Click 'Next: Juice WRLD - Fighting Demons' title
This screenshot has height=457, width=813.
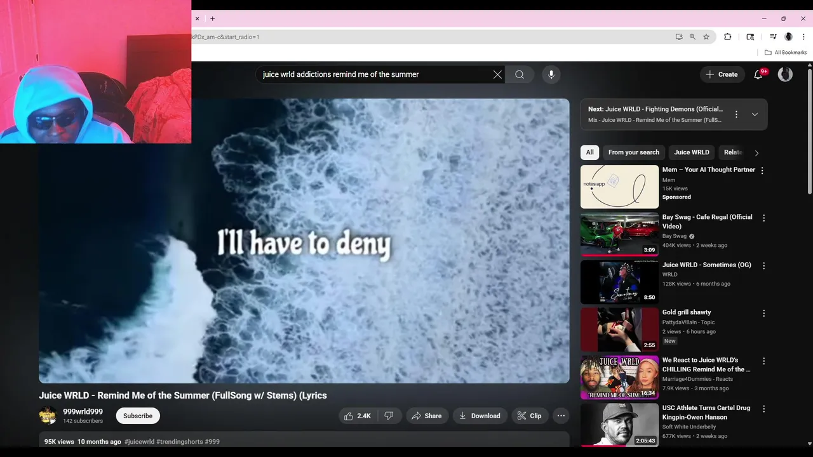click(x=655, y=109)
